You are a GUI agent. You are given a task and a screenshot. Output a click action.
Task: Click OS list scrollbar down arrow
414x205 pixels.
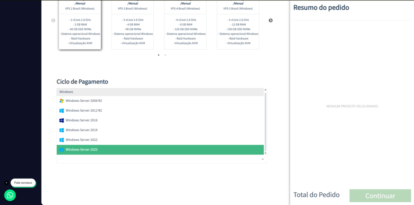(x=266, y=153)
